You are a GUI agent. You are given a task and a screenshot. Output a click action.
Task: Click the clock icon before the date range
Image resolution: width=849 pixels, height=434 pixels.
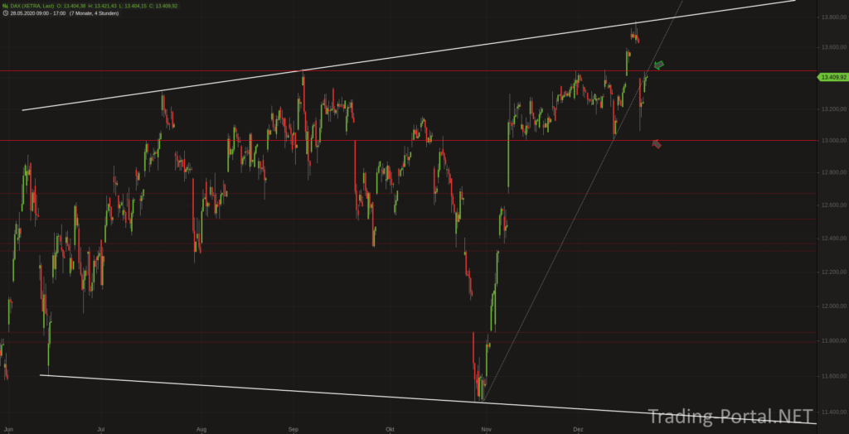click(6, 13)
